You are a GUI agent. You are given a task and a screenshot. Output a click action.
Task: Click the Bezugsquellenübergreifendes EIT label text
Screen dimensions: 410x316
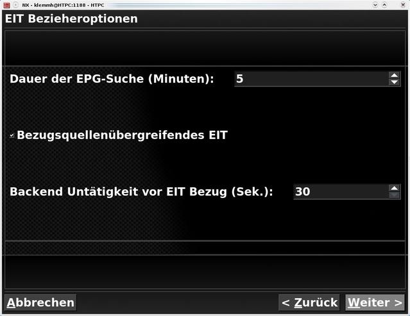[x=122, y=135]
